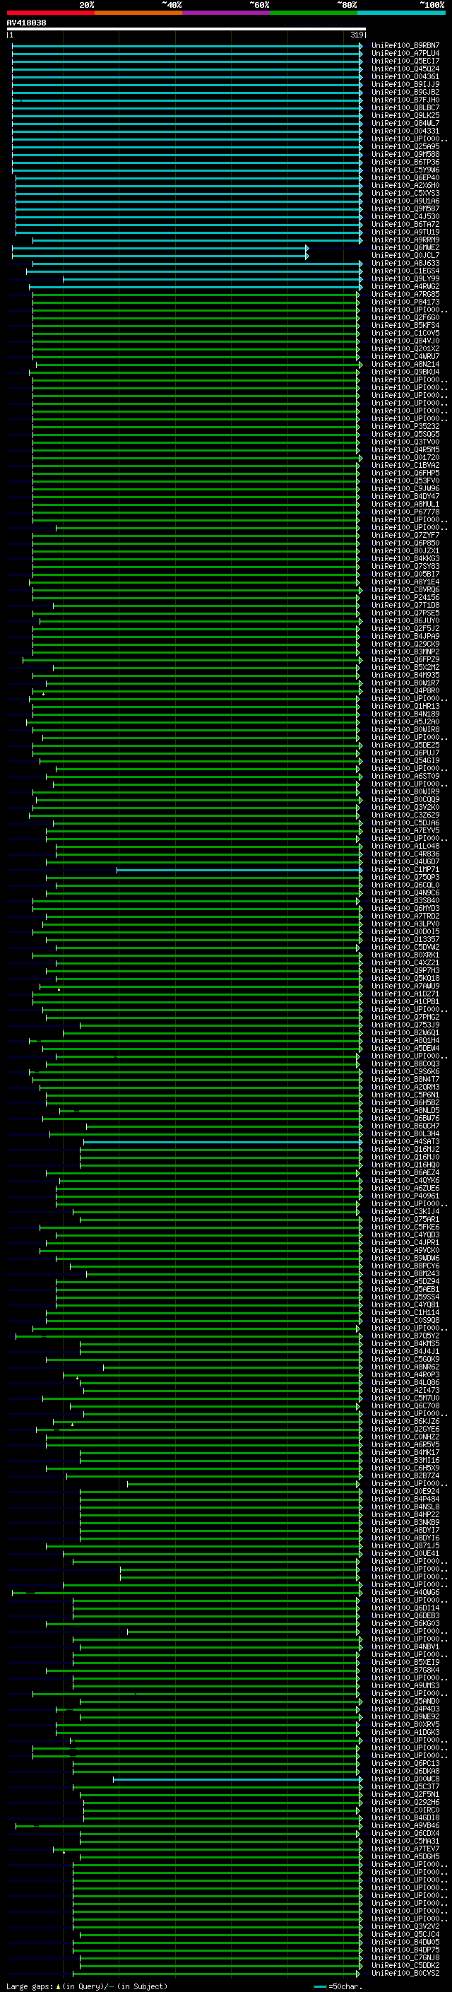Click hit label UniRef100_A9VB46
This screenshot has height=1992, width=452.
(x=405, y=1826)
